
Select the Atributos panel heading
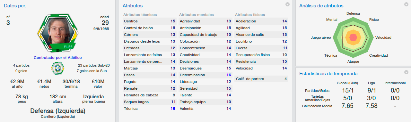(x=133, y=6)
